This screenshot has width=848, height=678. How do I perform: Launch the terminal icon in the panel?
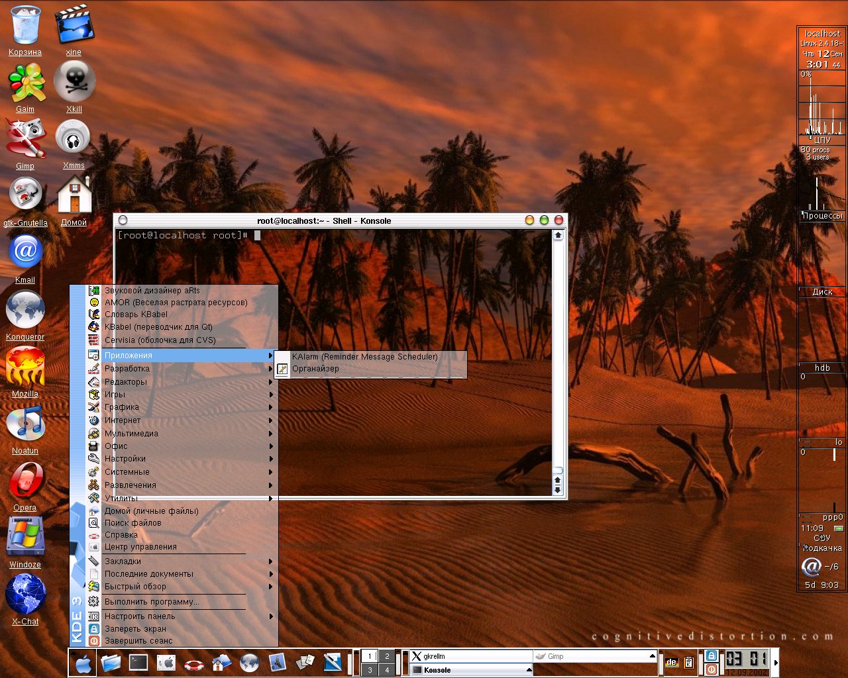138,663
